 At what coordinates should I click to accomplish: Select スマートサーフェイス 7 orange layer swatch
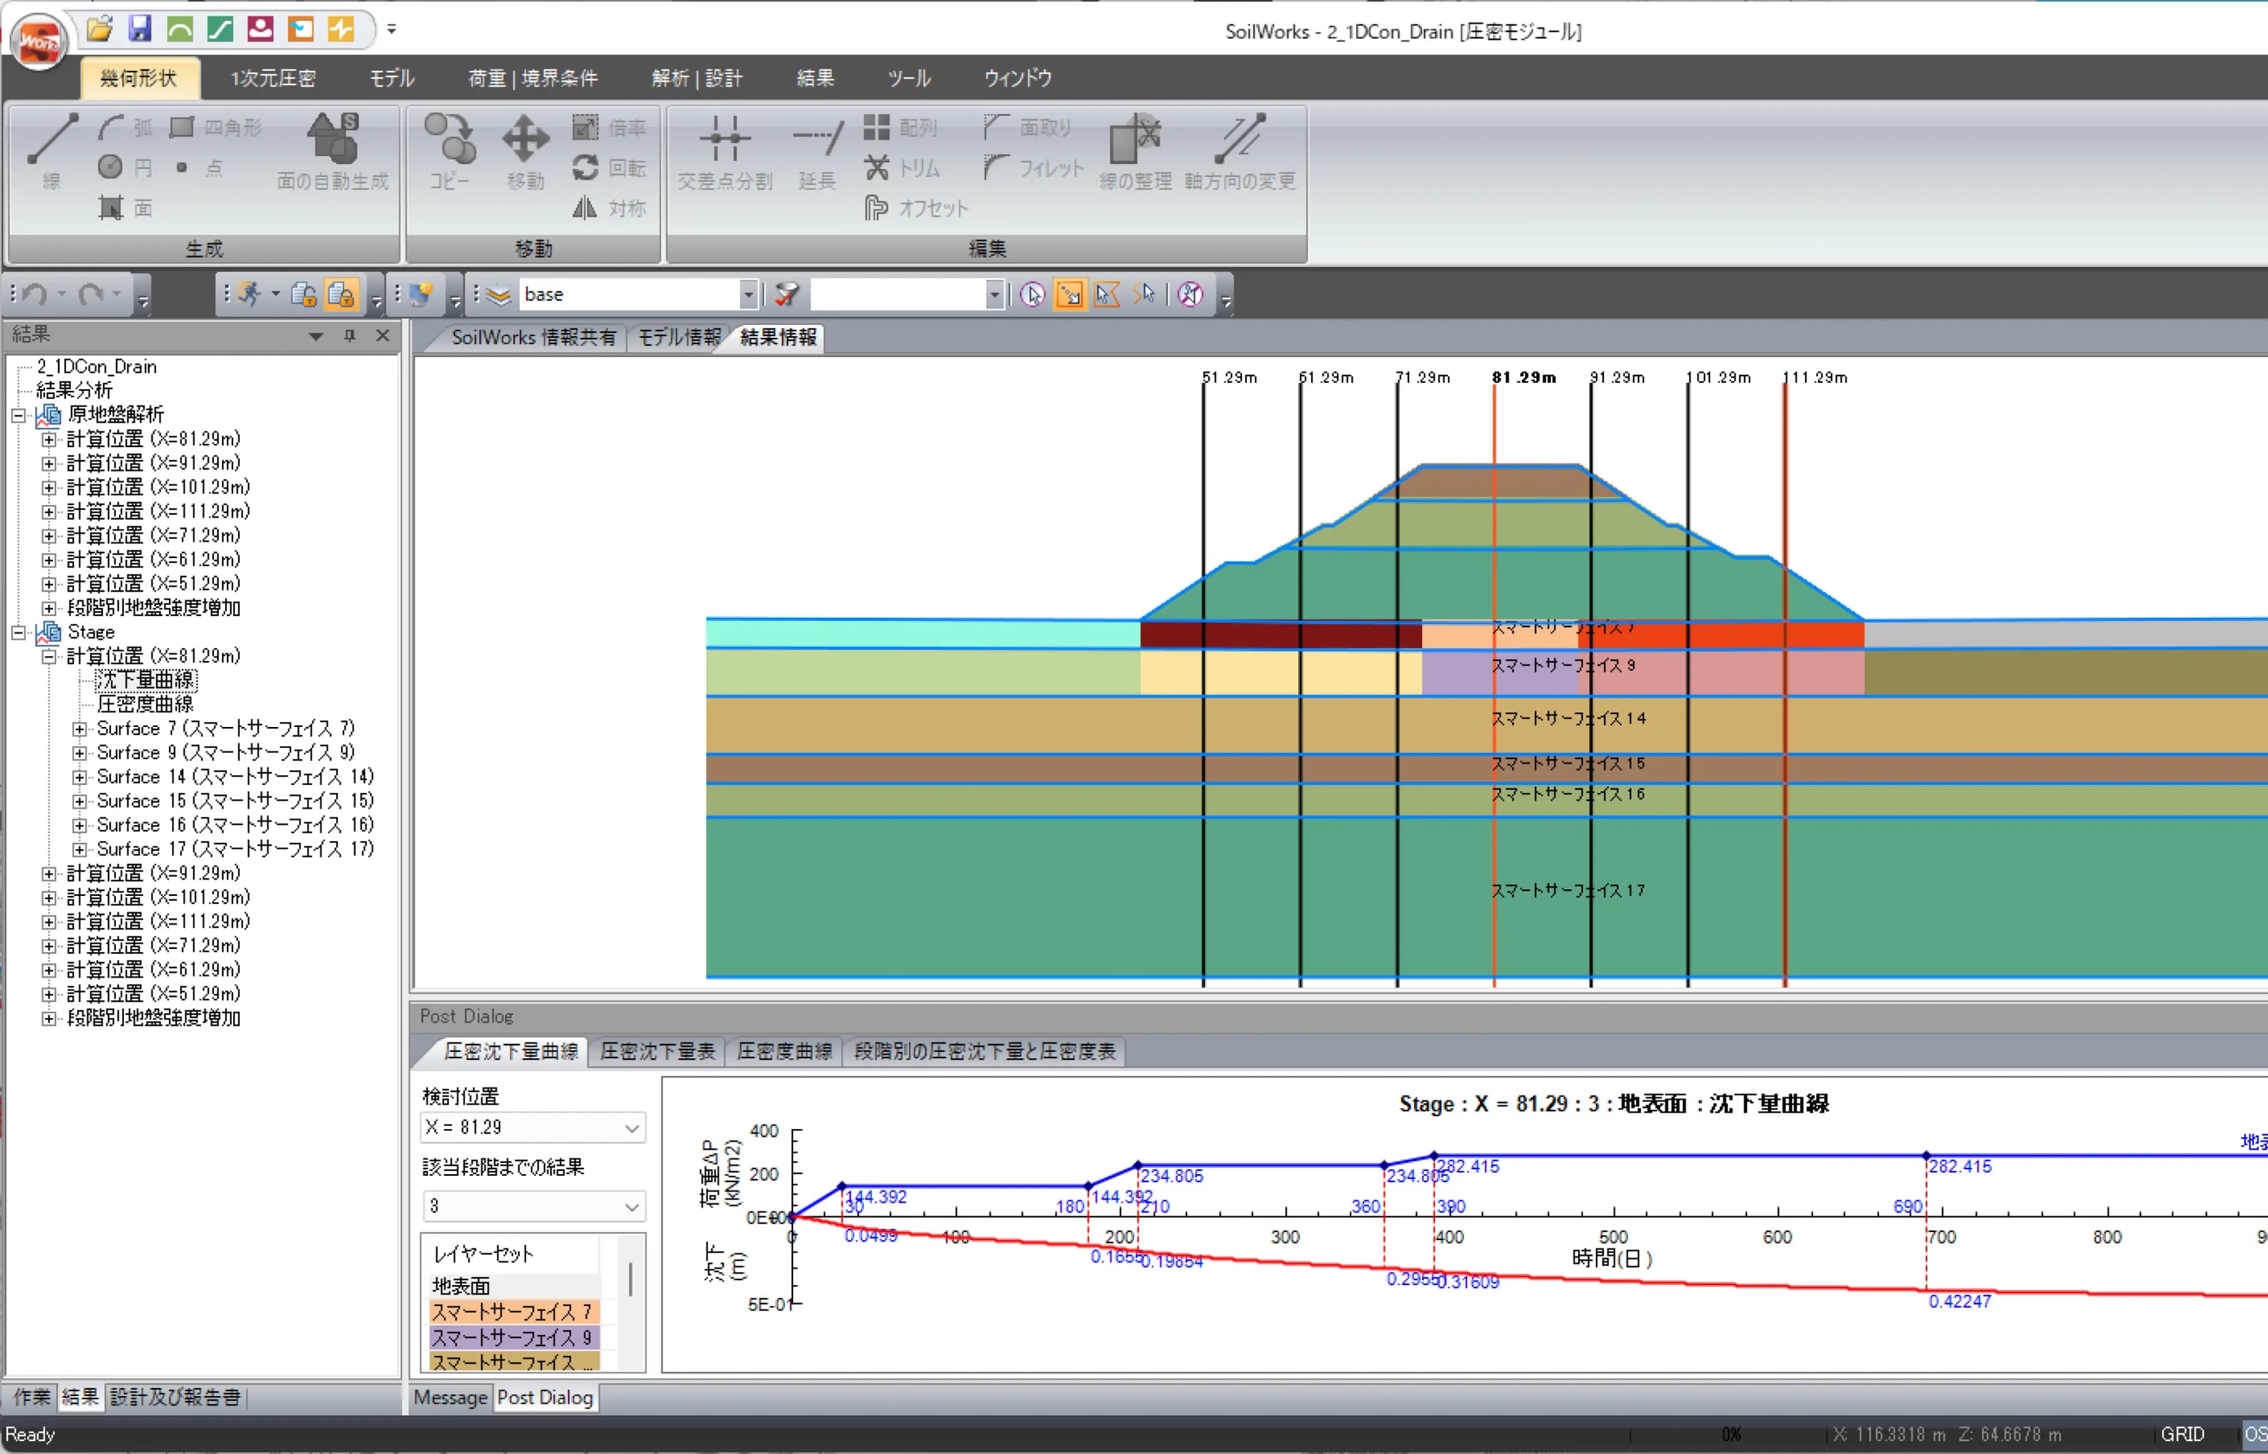pyautogui.click(x=514, y=1312)
